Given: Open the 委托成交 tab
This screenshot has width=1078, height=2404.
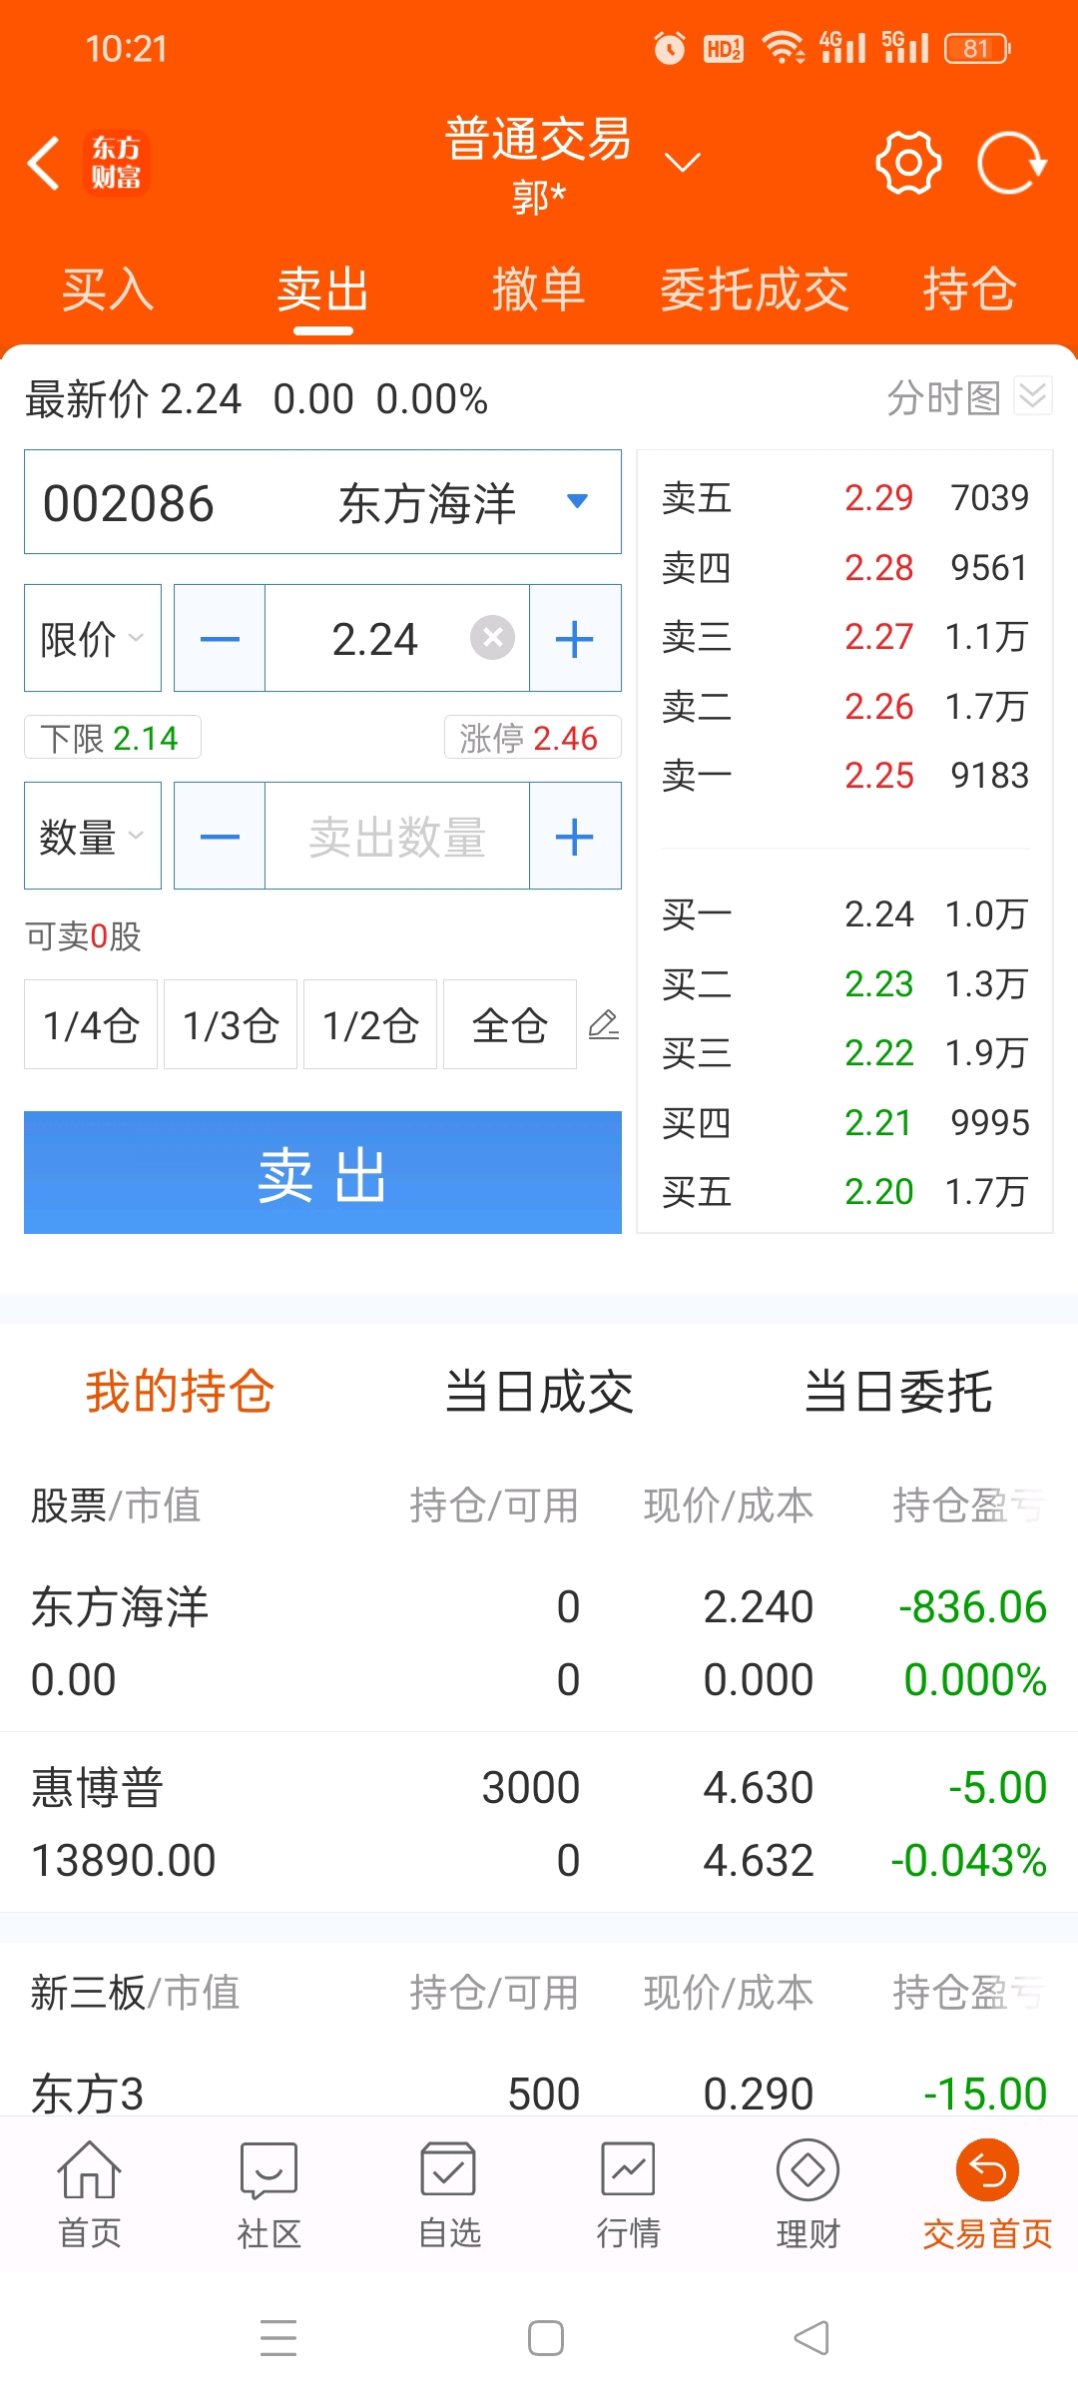Looking at the screenshot, I should (x=755, y=291).
